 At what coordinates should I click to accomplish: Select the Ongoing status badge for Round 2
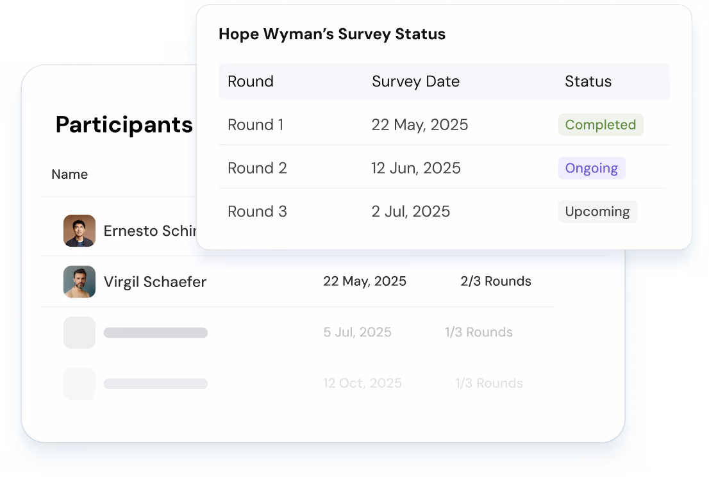click(x=591, y=168)
